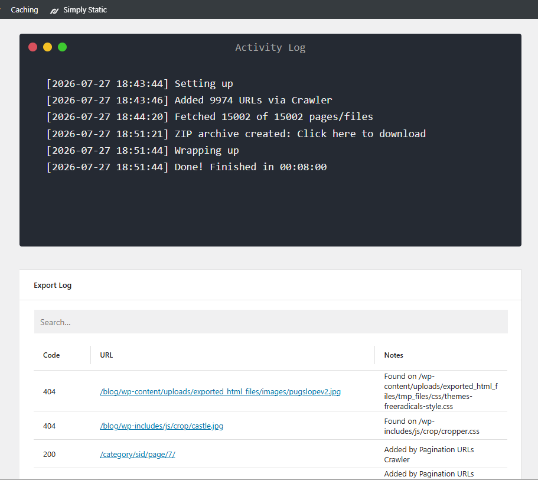Click the 200 code in page/7 row
This screenshot has width=538, height=480.
pos(50,455)
